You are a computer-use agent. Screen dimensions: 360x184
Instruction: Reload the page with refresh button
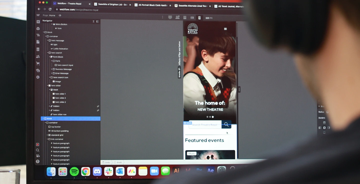[50, 9]
